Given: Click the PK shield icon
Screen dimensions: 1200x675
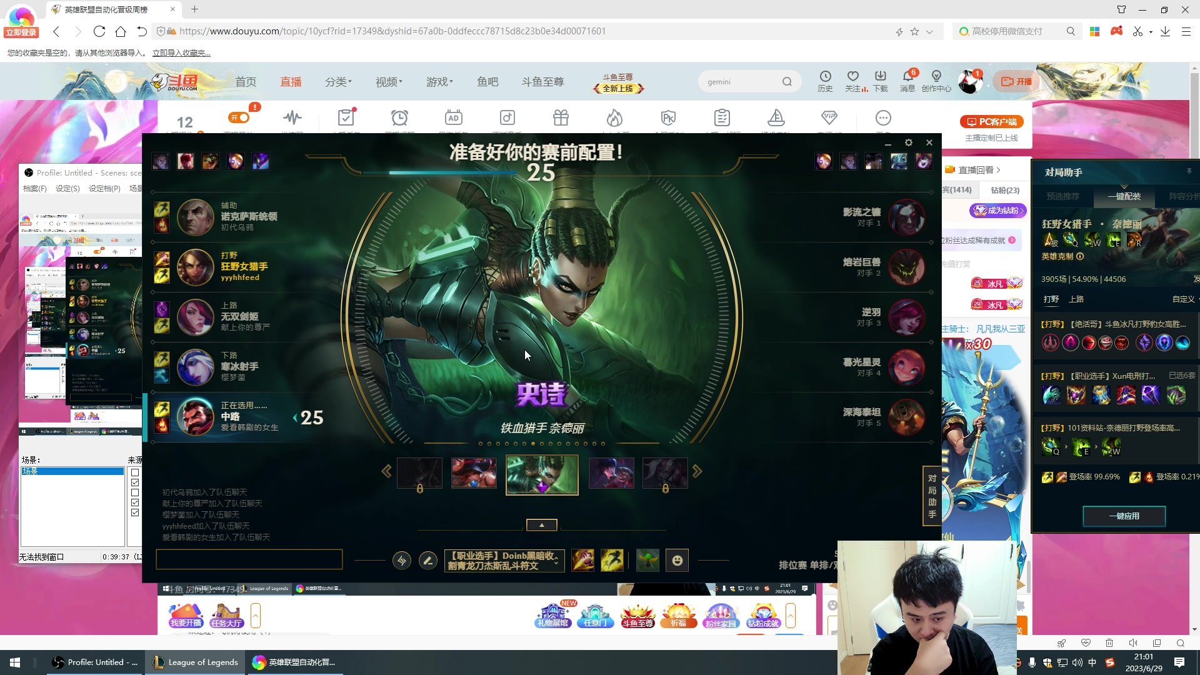Looking at the screenshot, I should pos(668,117).
